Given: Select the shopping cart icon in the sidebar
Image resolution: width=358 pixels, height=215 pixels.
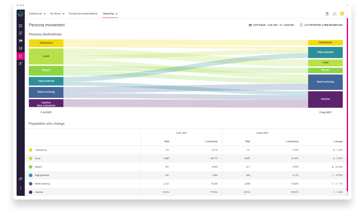Looking at the screenshot, I should pos(21,56).
